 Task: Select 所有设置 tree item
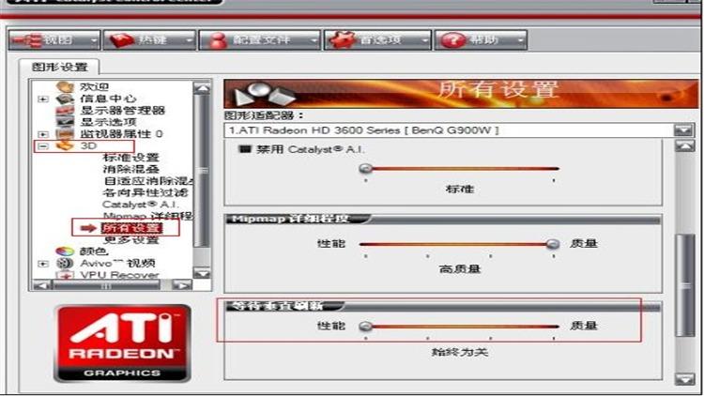(x=131, y=228)
